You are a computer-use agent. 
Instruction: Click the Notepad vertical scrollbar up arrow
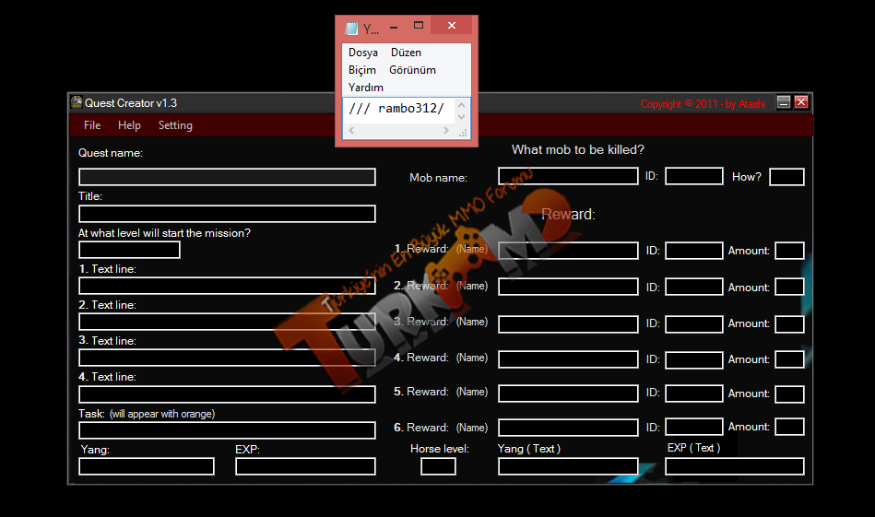pos(462,105)
